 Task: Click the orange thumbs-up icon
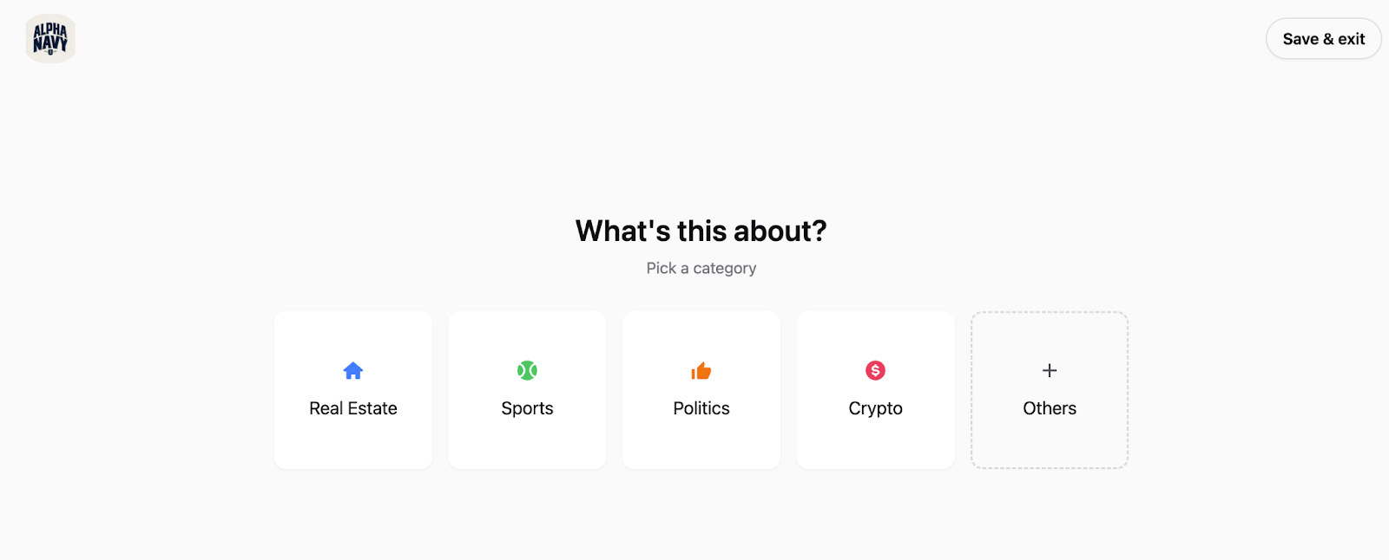pyautogui.click(x=701, y=371)
